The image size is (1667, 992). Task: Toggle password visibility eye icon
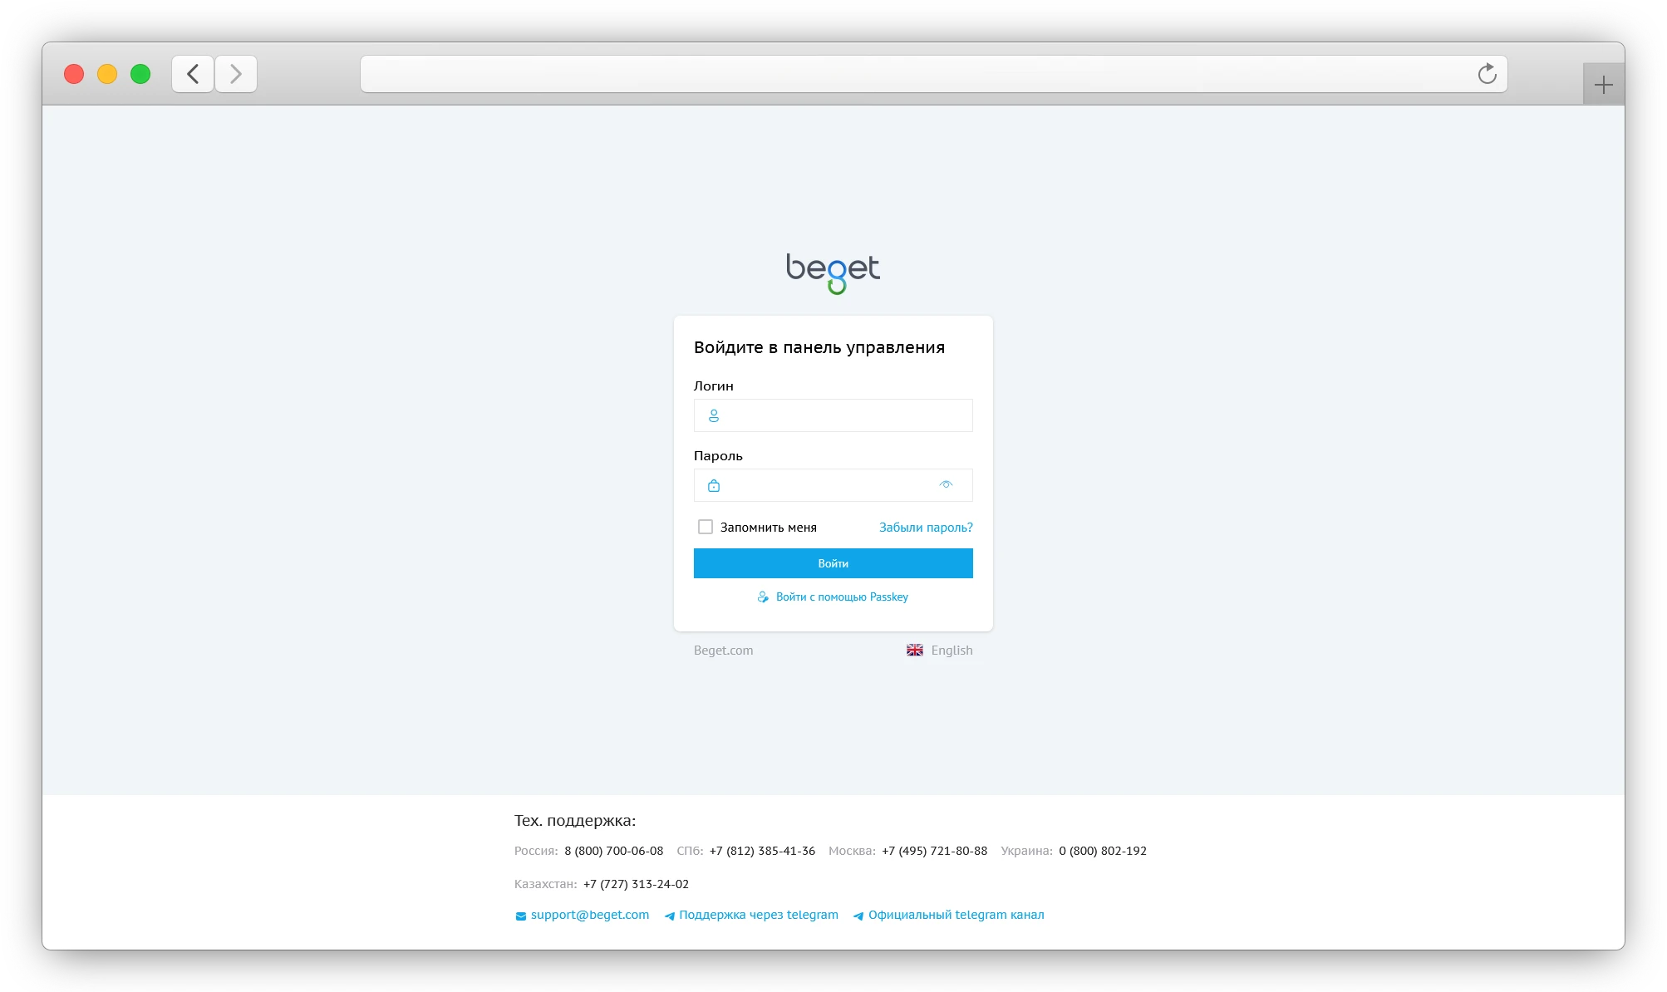point(946,484)
